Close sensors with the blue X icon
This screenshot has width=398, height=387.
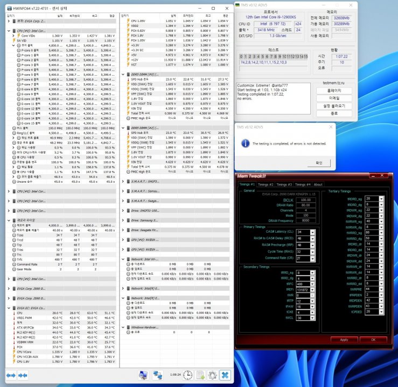click(225, 375)
